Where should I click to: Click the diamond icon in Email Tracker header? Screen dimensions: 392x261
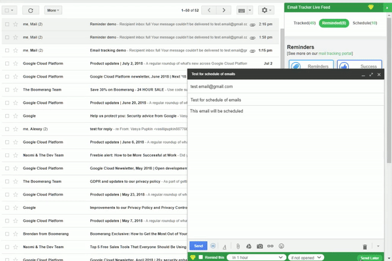[x=370, y=7]
